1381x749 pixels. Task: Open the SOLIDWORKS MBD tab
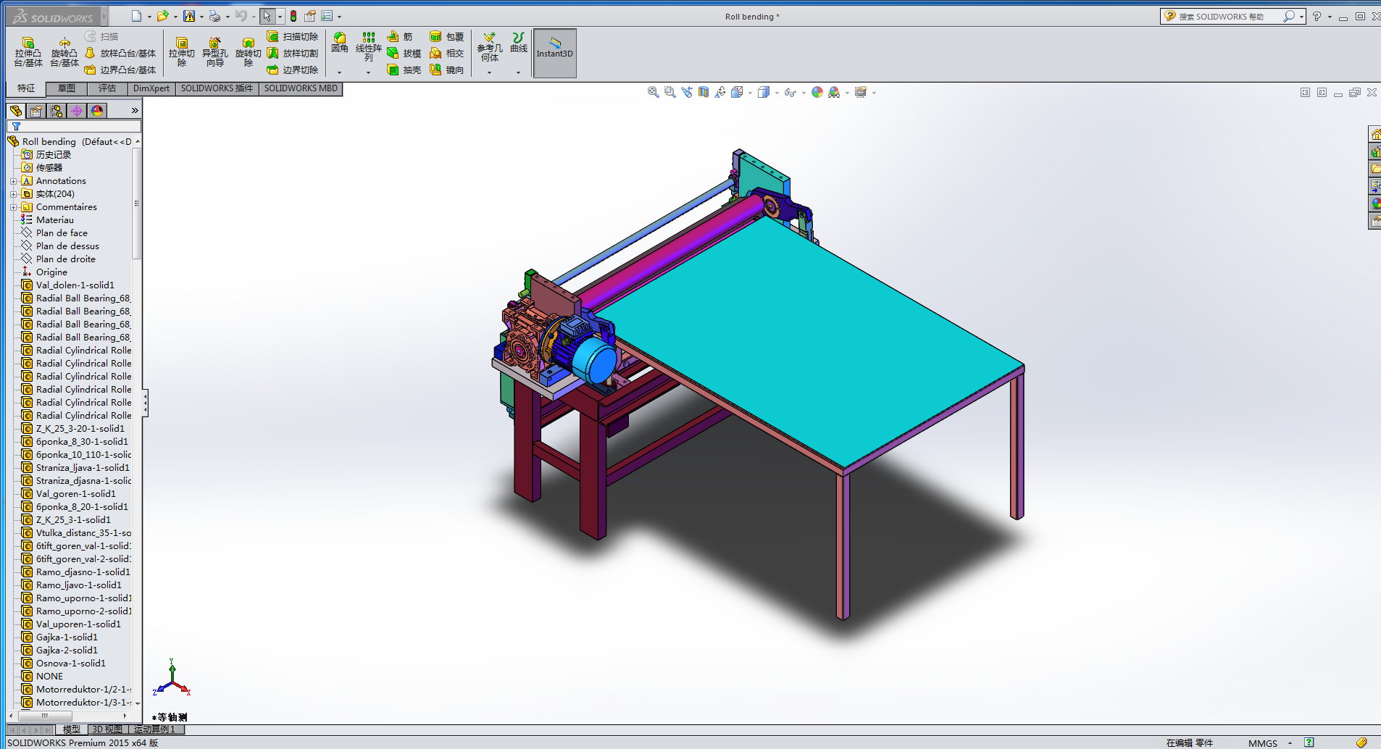301,88
